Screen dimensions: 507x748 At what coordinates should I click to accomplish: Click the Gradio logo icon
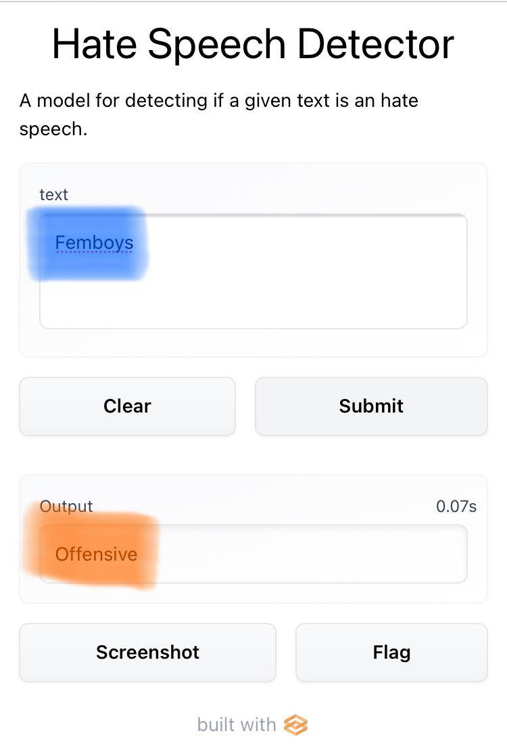[x=296, y=725]
